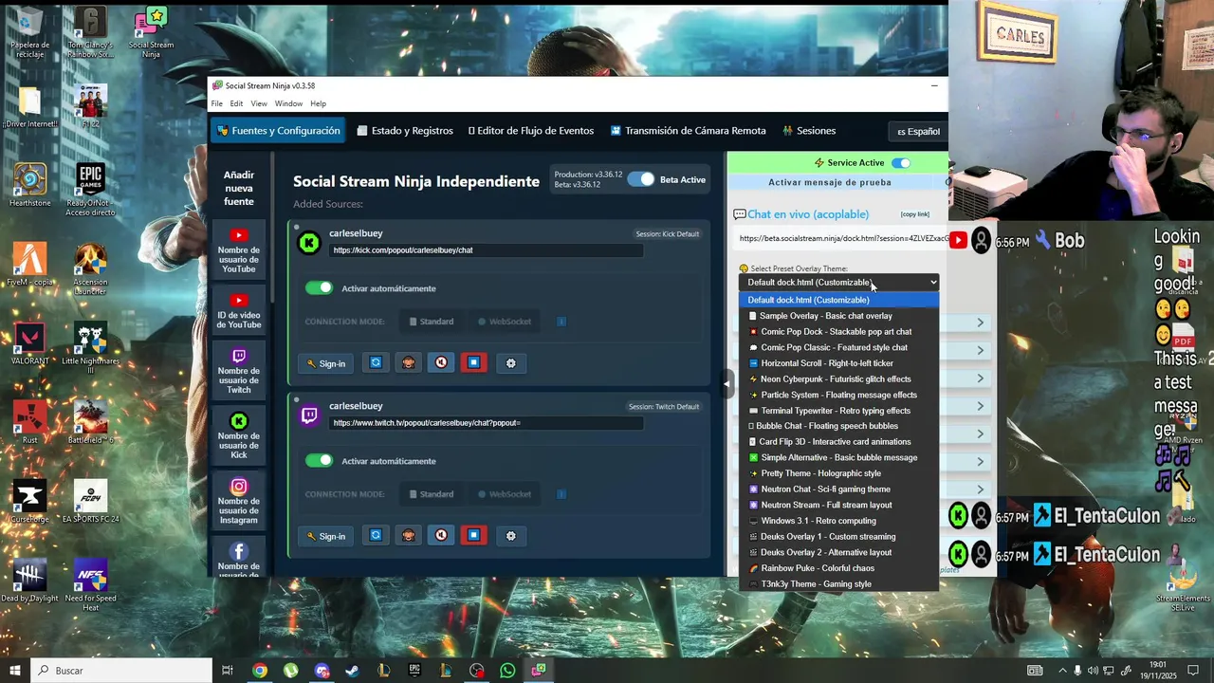
Task: Add an Instagram username source
Action: click(239, 501)
